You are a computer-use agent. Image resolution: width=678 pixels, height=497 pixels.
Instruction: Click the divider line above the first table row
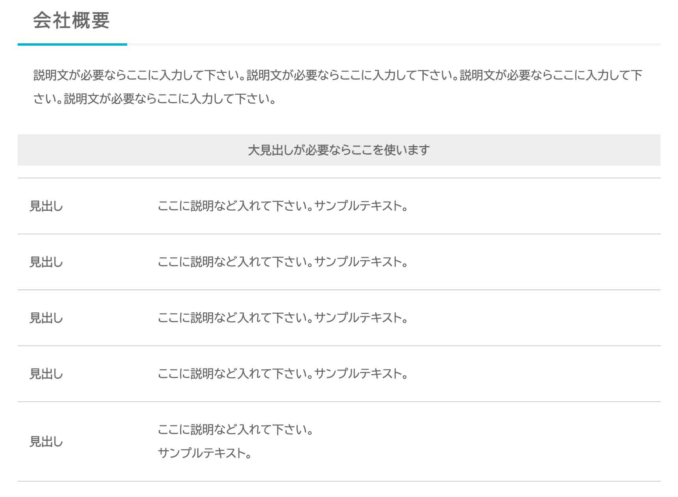(339, 178)
